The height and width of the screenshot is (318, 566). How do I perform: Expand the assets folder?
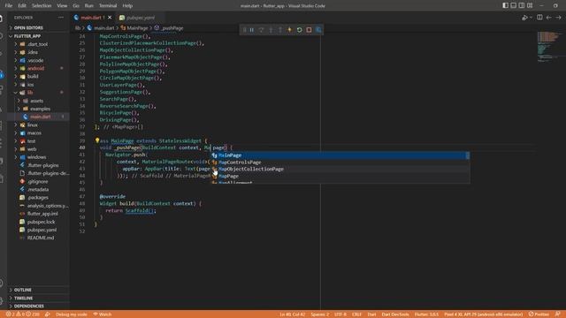(x=38, y=101)
